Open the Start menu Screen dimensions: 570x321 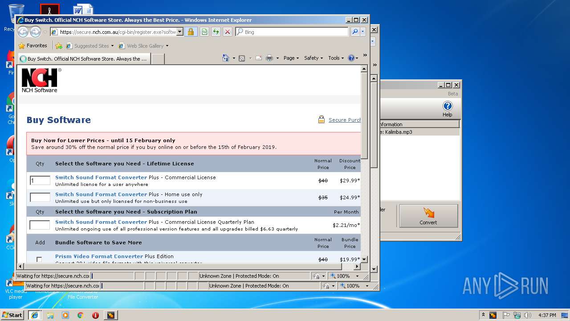pos(12,315)
